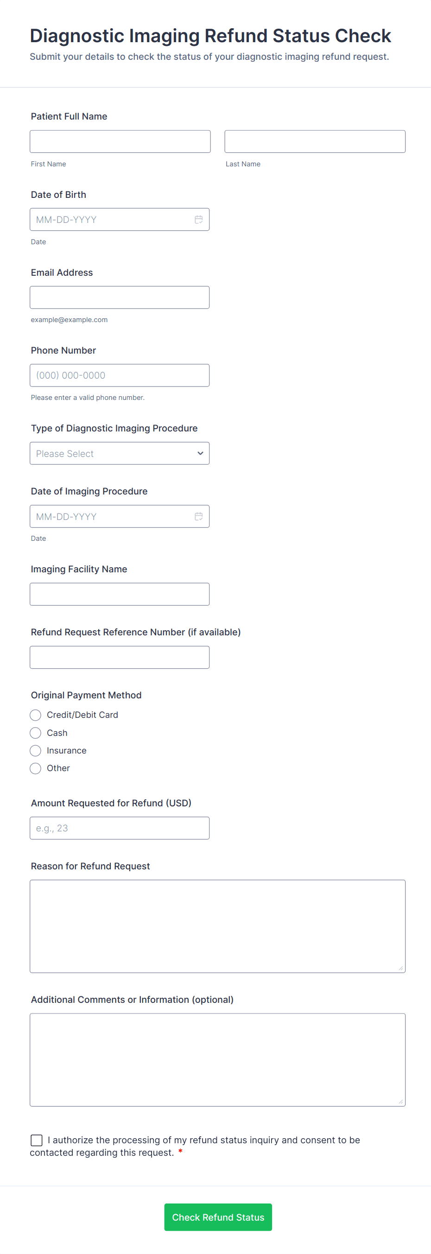Focus the Imaging Facility Name field
This screenshot has height=1254, width=431.
(x=119, y=595)
